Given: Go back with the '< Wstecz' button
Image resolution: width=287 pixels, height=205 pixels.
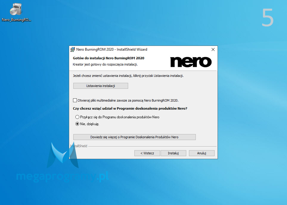Looking at the screenshot, I should (147, 153).
